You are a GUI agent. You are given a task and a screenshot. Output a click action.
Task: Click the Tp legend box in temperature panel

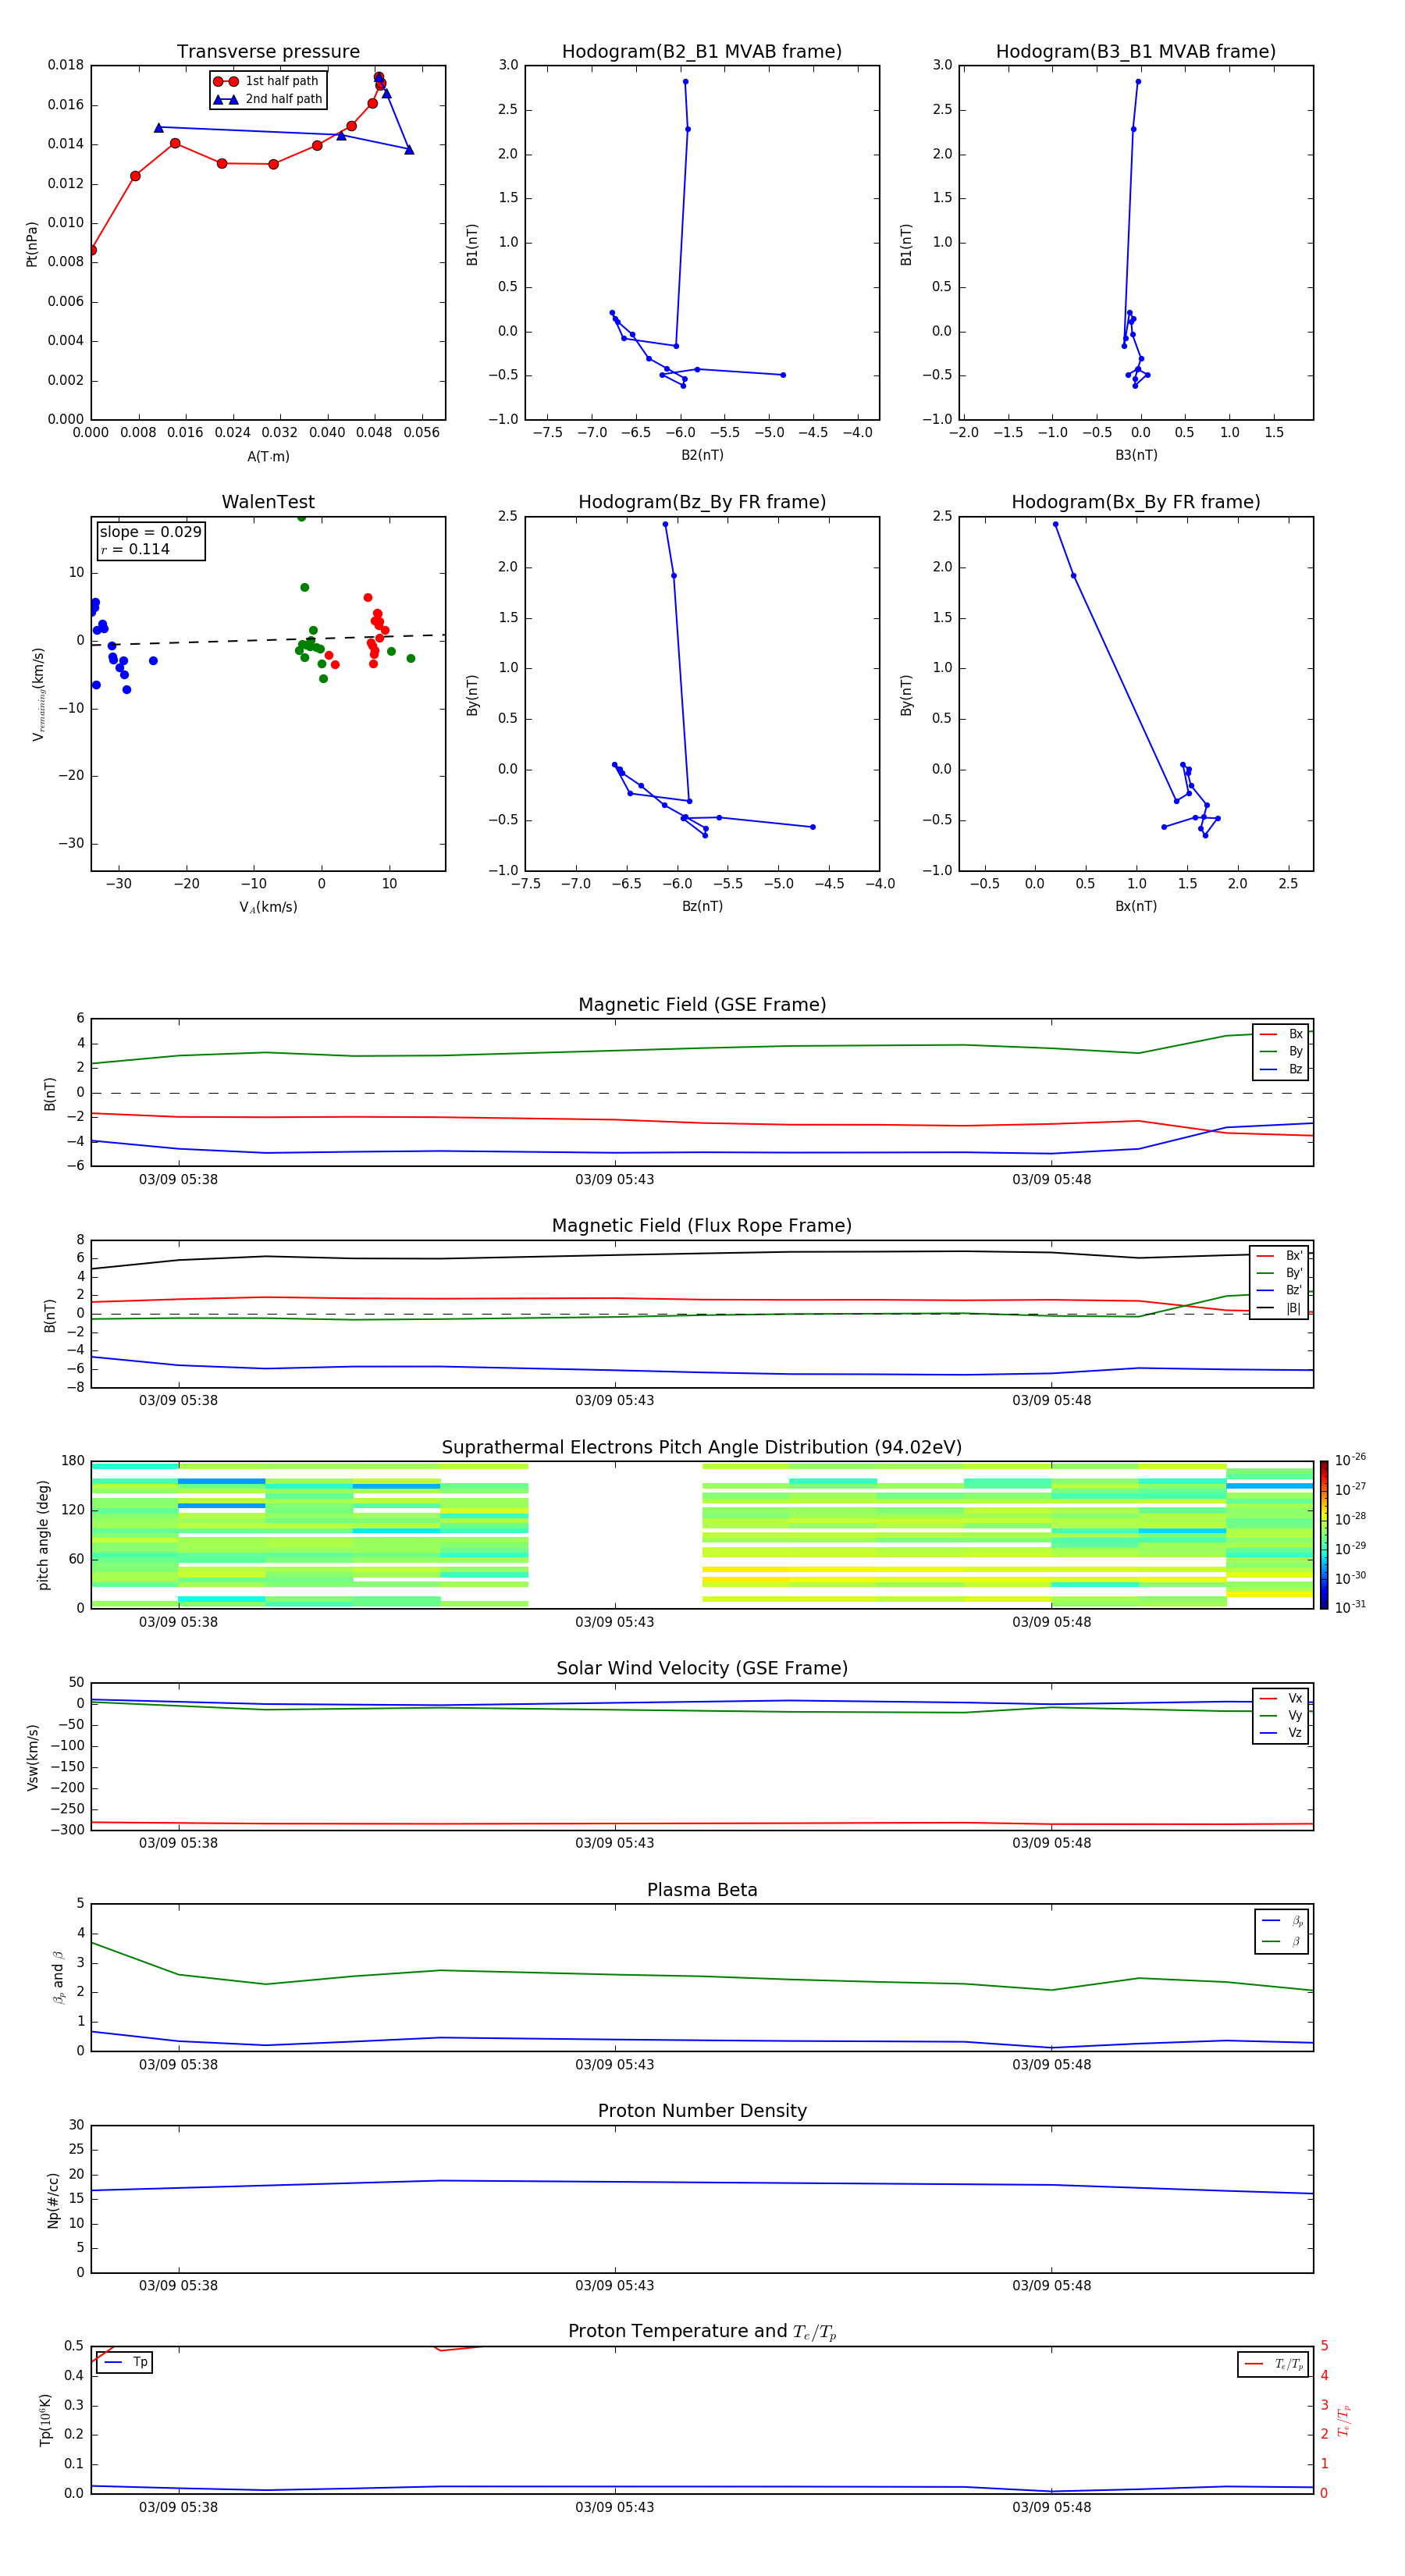pyautogui.click(x=125, y=2362)
